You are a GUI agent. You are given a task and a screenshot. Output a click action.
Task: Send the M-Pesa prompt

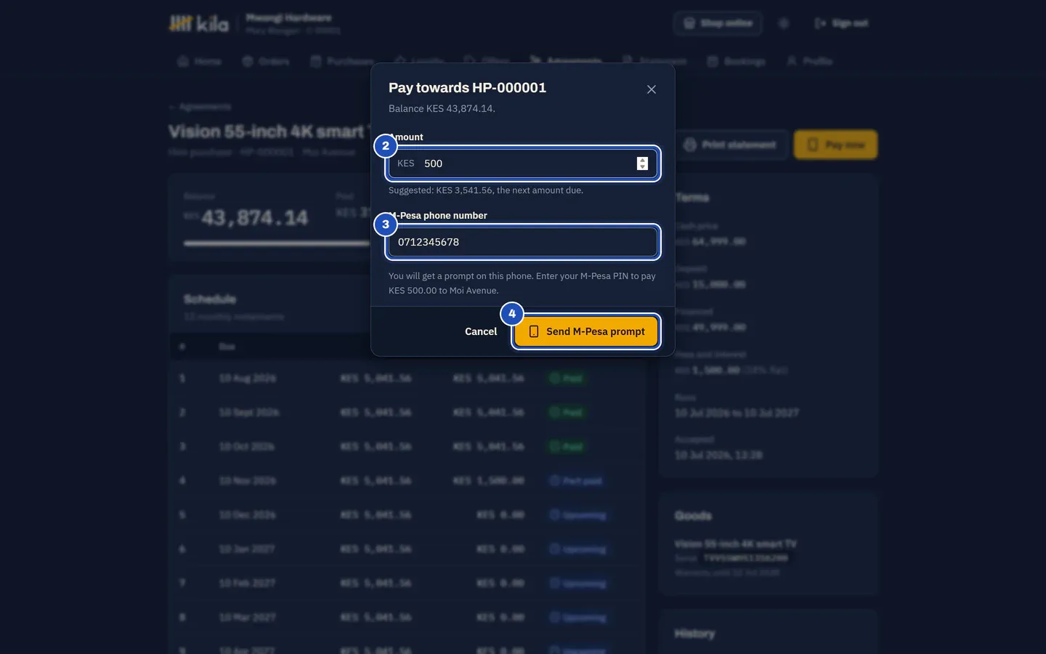point(586,331)
